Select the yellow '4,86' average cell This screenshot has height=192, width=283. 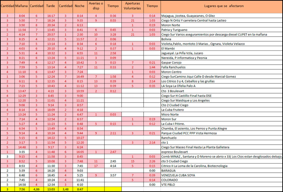pos(36,189)
